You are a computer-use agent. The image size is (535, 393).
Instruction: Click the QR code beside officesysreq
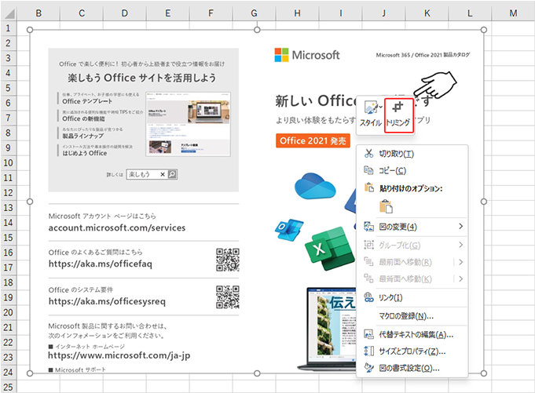point(228,297)
